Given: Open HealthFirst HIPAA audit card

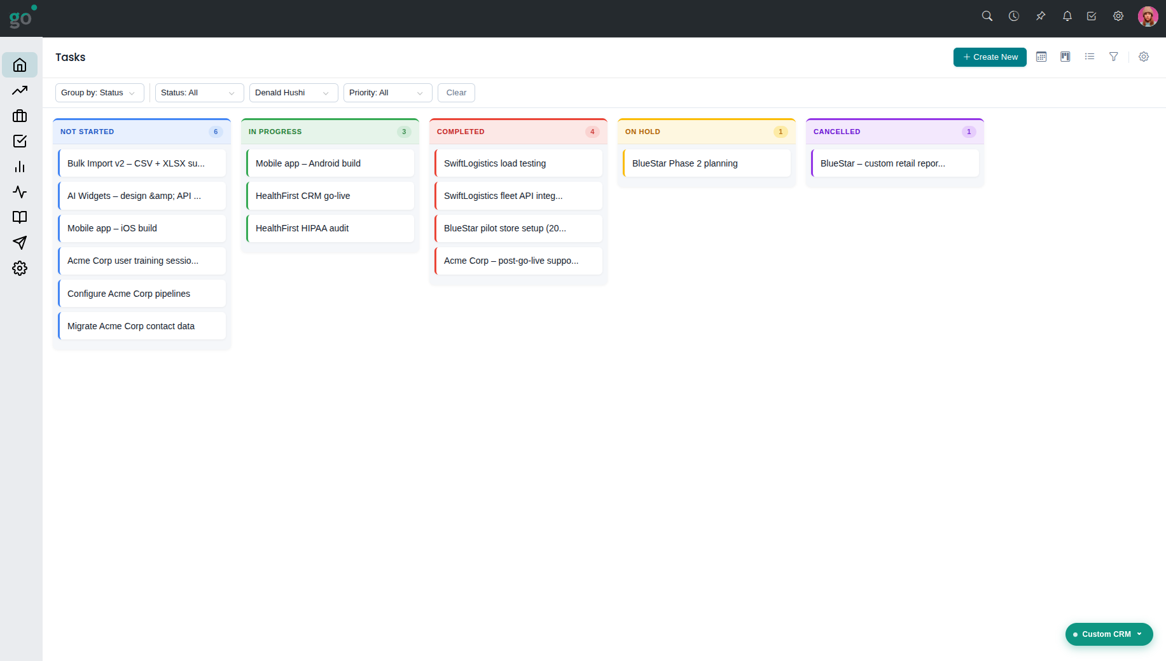Looking at the screenshot, I should click(330, 228).
